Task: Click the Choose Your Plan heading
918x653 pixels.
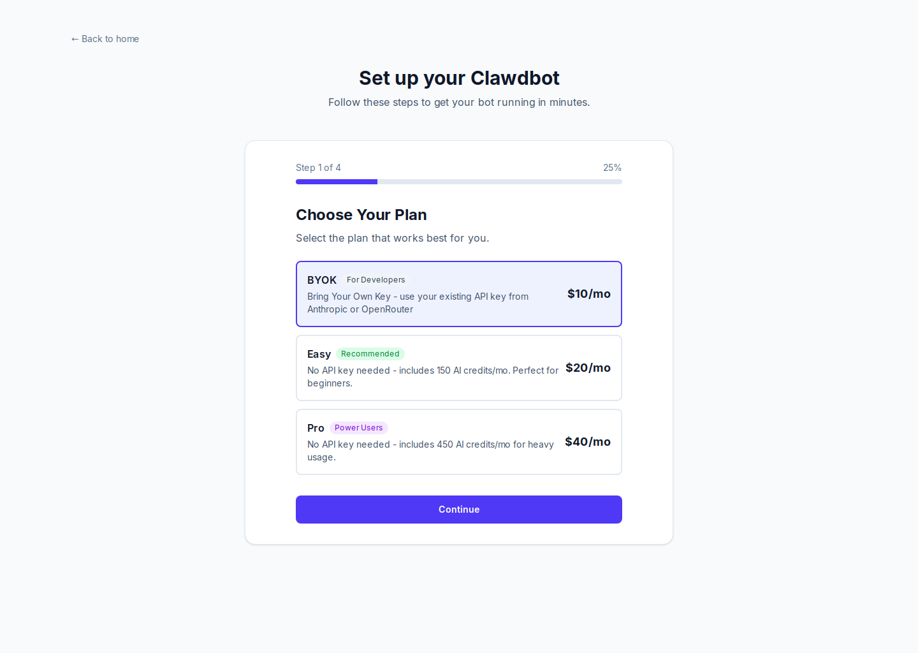Action: (361, 214)
